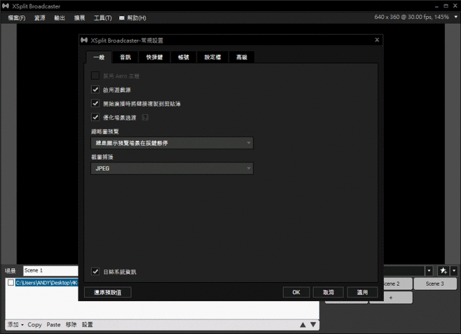Open the 檔案(F) menu
The height and width of the screenshot is (334, 461).
pos(16,18)
